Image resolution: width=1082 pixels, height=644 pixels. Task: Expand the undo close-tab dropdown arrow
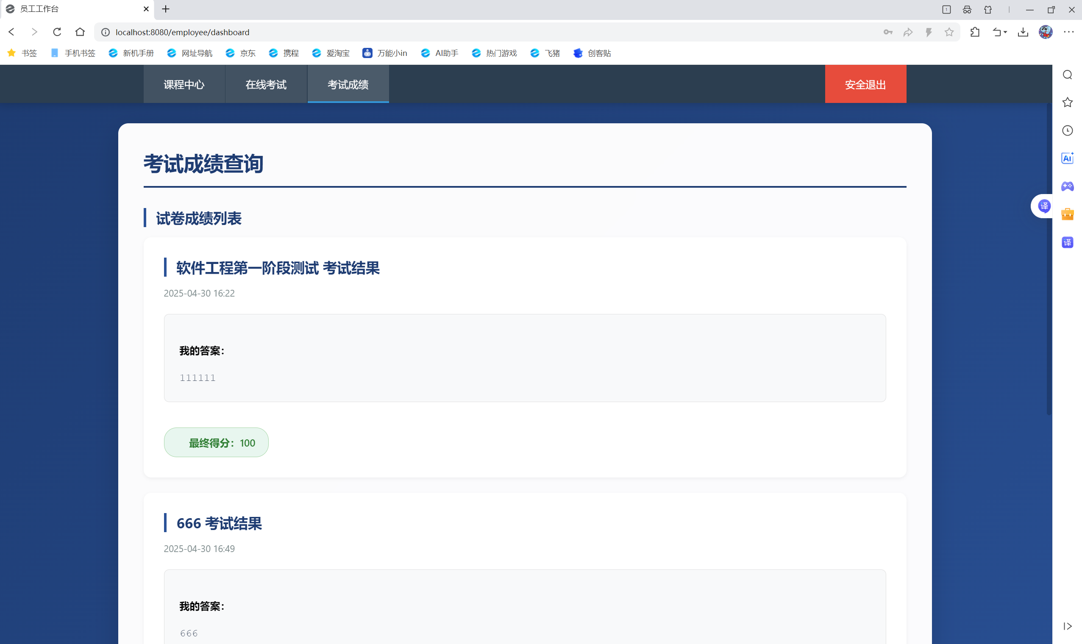pyautogui.click(x=1005, y=32)
